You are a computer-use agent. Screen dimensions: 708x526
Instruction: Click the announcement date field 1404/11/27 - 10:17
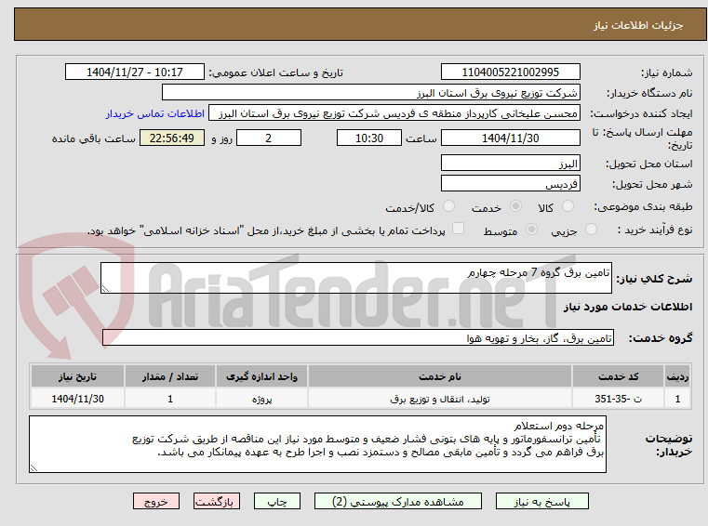(135, 72)
